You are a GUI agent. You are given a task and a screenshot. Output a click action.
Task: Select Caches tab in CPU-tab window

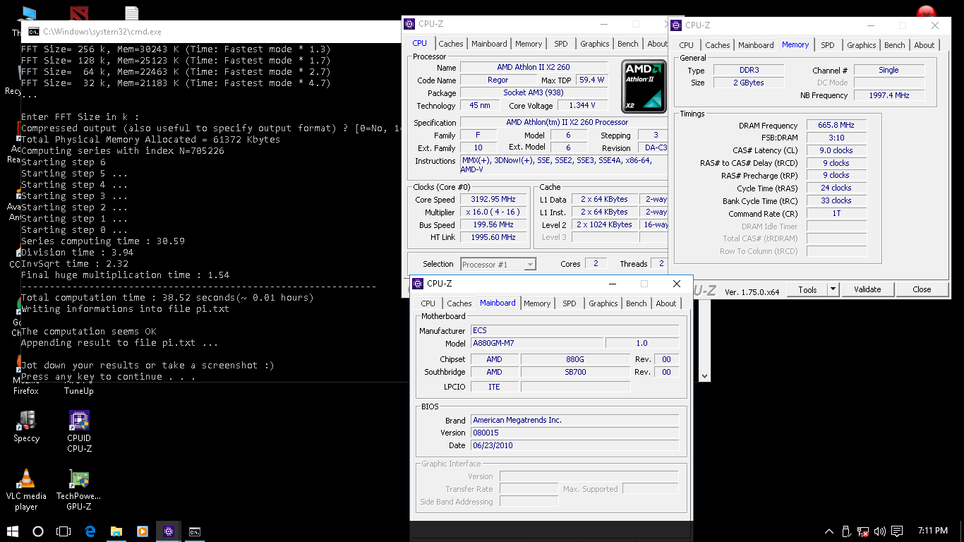point(451,44)
